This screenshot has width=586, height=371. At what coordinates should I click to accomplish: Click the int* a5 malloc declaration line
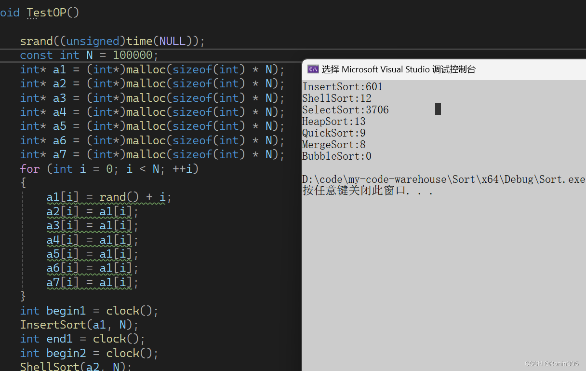pos(152,126)
